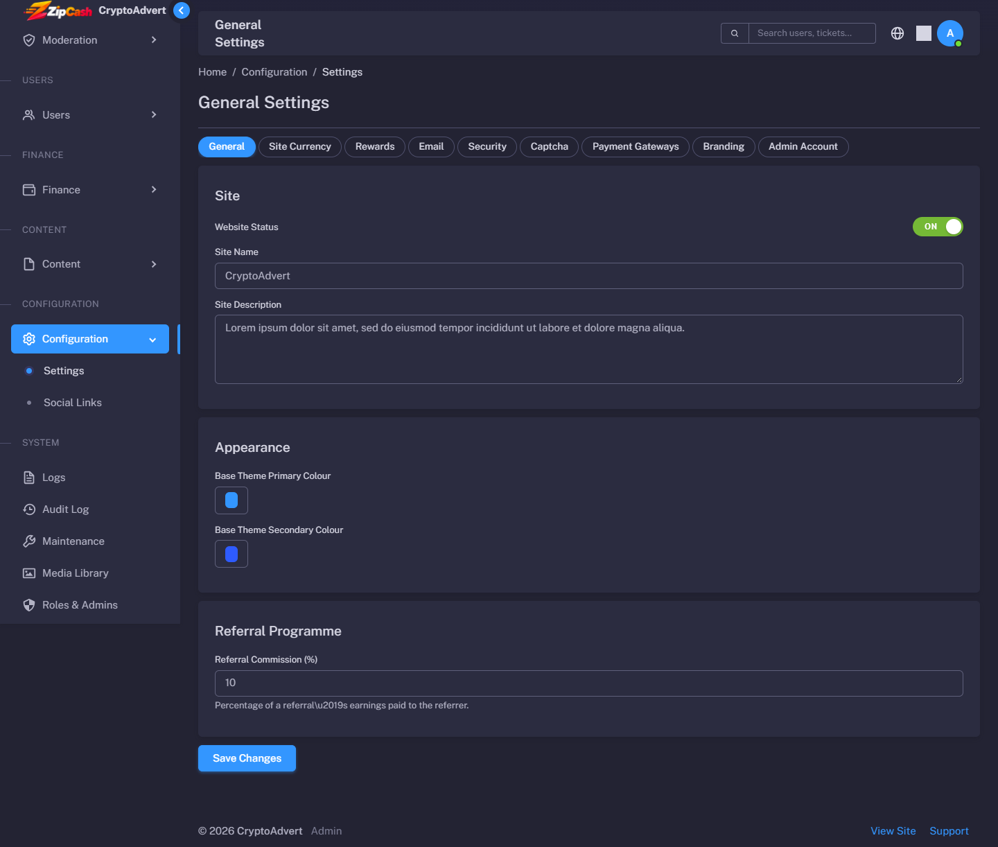Open the admin avatar menu
Viewport: 998px width, 847px height.
[950, 33]
